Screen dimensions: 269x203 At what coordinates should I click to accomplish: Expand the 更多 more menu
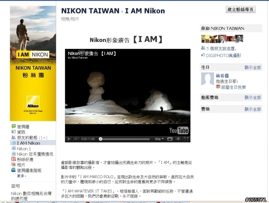point(21,176)
